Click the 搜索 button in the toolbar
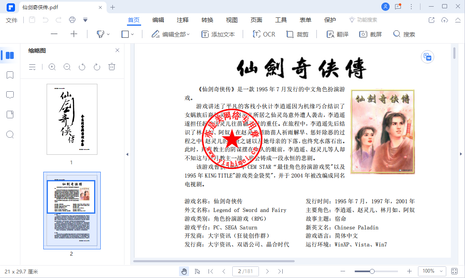This screenshot has height=278, width=465. click(404, 34)
